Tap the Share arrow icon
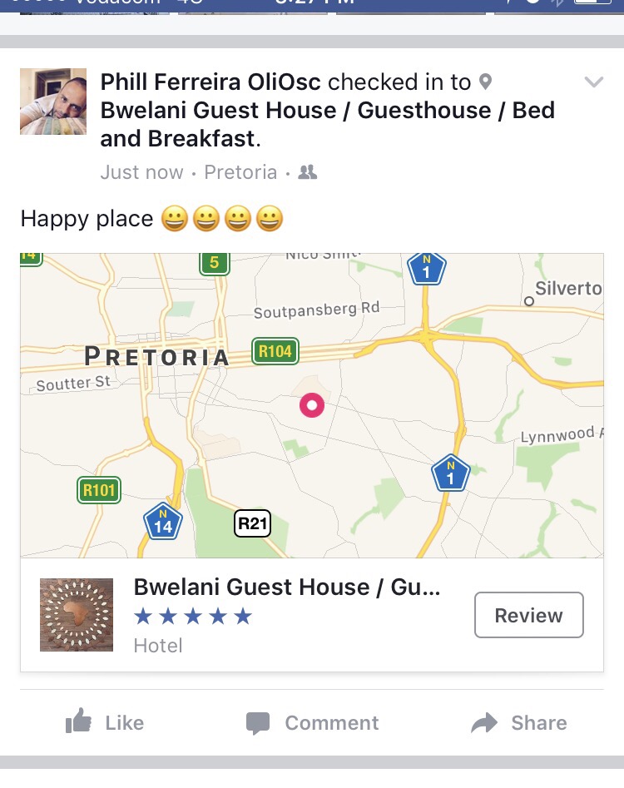This screenshot has width=624, height=788. click(x=484, y=723)
